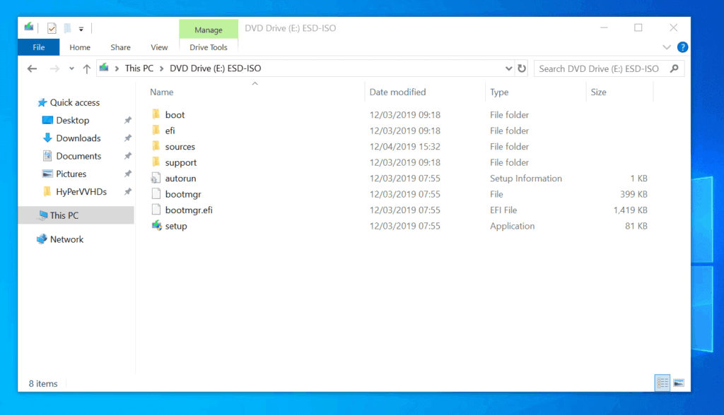
Task: Refresh the DVD Drive folder view
Action: 521,68
